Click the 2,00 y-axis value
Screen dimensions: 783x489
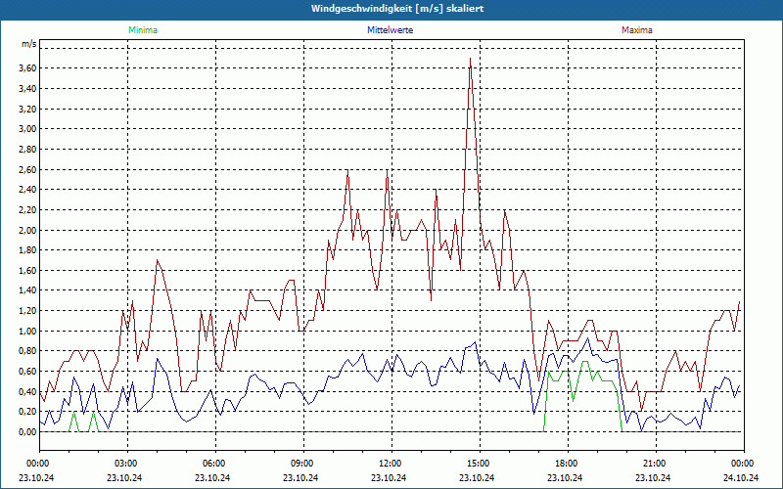coord(27,230)
